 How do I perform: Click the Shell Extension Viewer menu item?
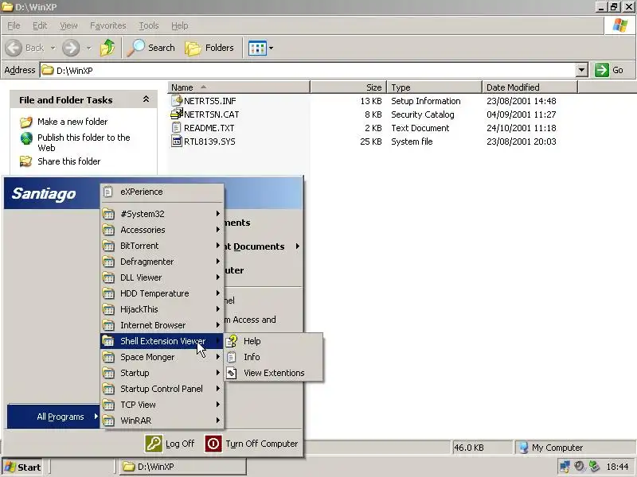tap(162, 341)
